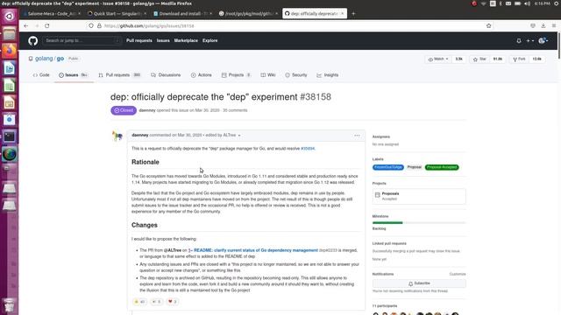561x315 pixels.
Task: Open Pull requests in top navigation
Action: pos(139,41)
